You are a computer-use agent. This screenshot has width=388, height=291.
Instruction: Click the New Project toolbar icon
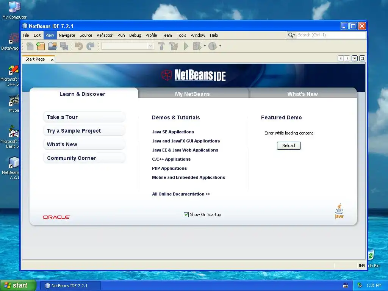point(41,46)
